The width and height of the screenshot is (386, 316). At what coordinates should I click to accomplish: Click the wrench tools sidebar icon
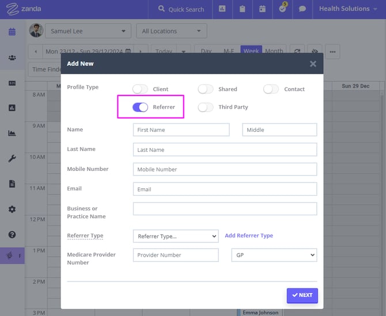pyautogui.click(x=12, y=159)
